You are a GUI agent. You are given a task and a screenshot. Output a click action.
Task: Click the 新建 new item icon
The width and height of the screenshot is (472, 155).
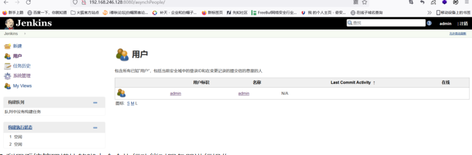[x=8, y=47]
